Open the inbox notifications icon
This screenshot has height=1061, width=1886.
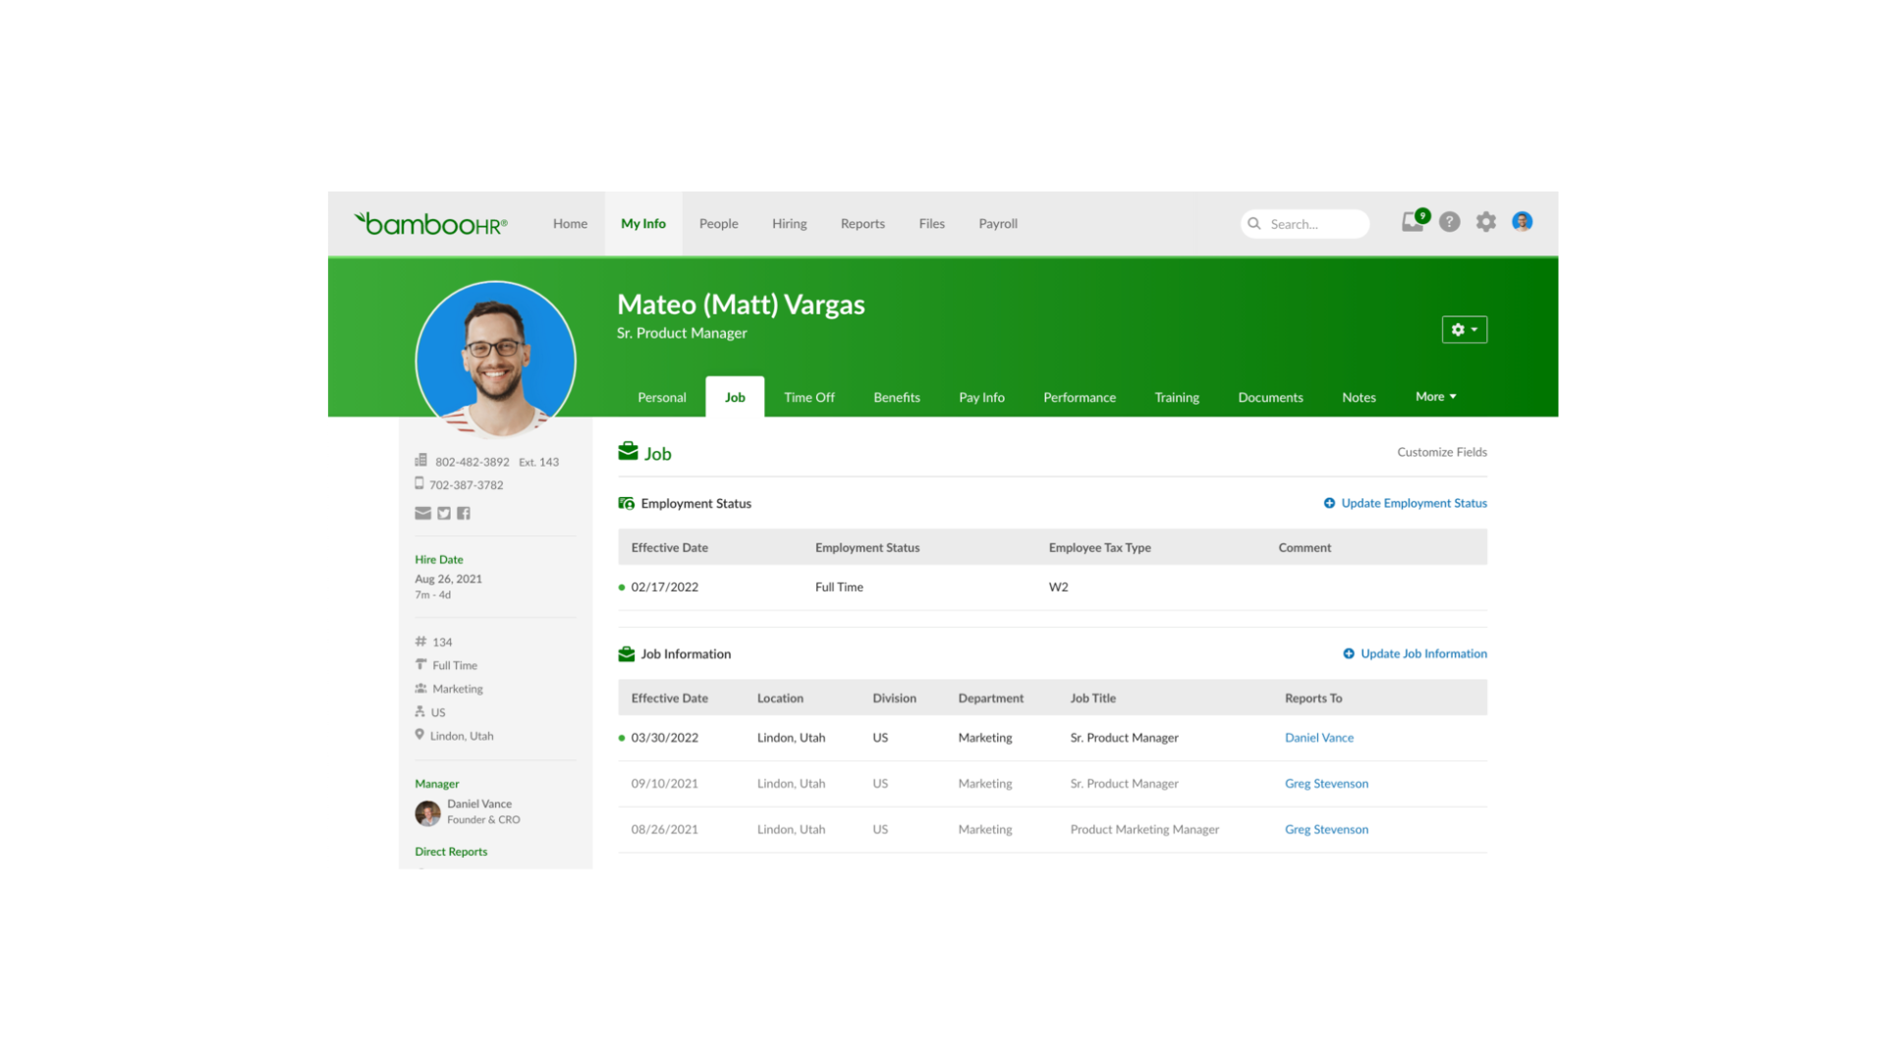coord(1413,223)
